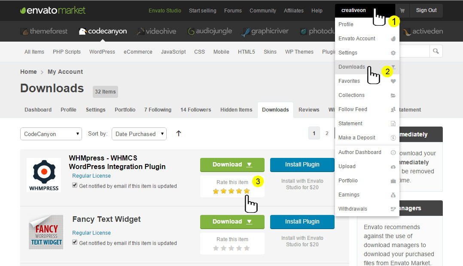463x266 pixels.
Task: Expand the WHMpress Download button options
Action: coord(250,165)
